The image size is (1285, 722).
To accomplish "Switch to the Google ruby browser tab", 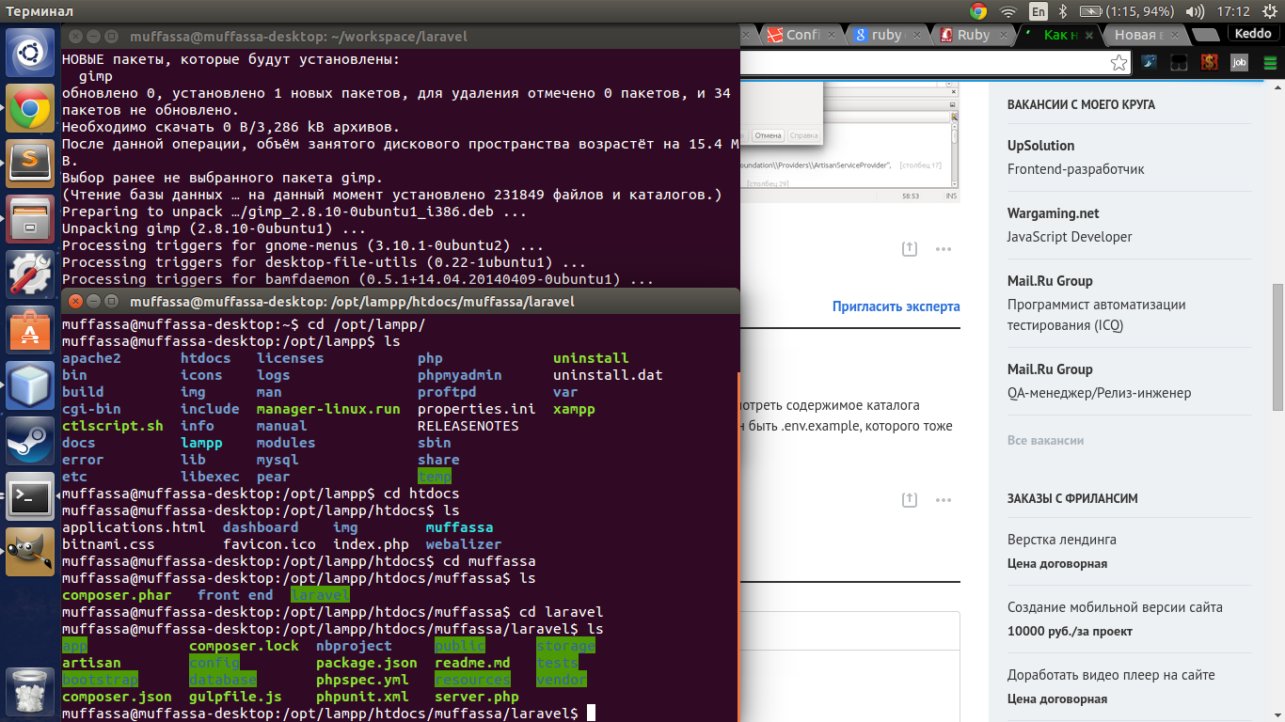I will (x=885, y=35).
